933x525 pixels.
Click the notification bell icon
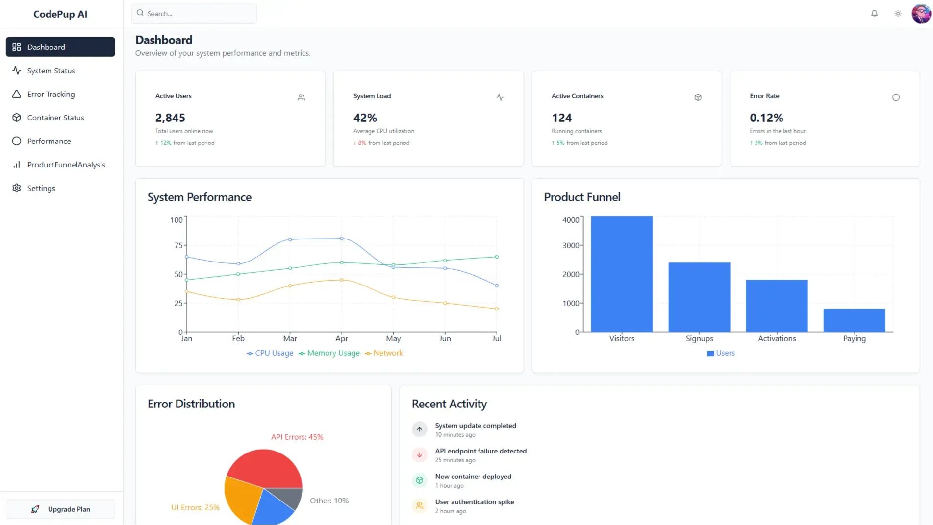click(874, 13)
